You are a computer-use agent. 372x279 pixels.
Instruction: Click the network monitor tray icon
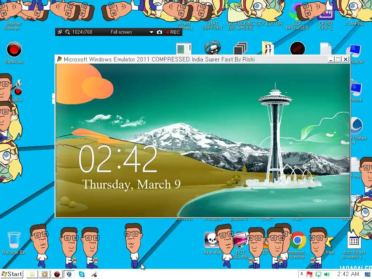(x=318, y=274)
